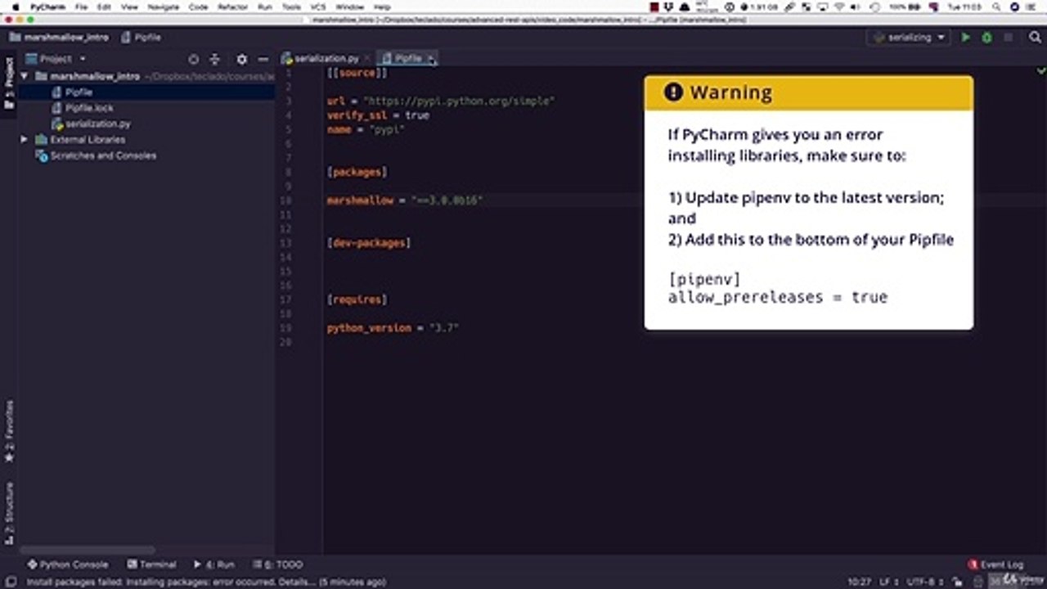Open the Help menu
Screen dimensions: 1047x589
382,7
